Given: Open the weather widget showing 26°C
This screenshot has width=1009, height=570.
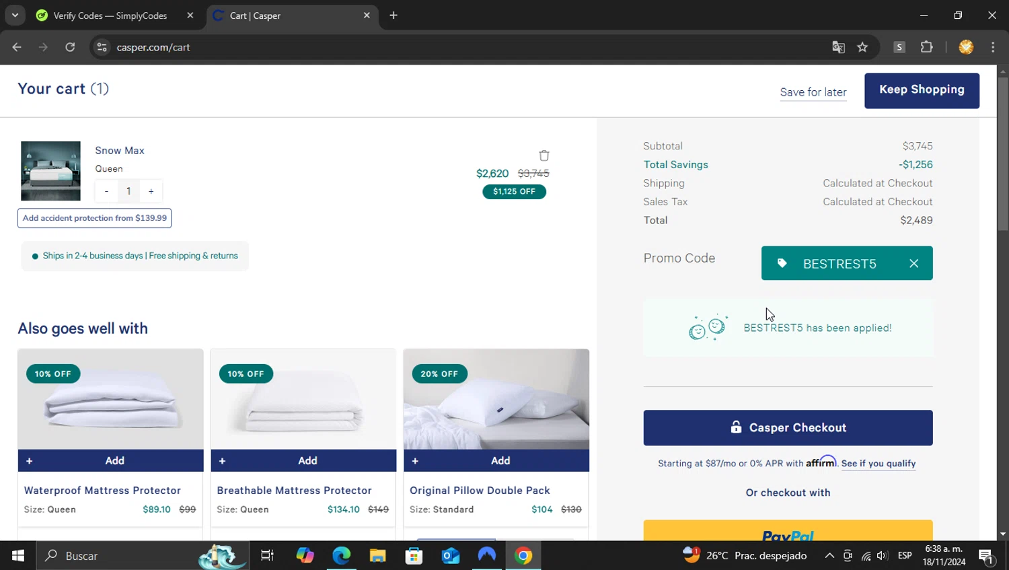Looking at the screenshot, I should [x=745, y=556].
